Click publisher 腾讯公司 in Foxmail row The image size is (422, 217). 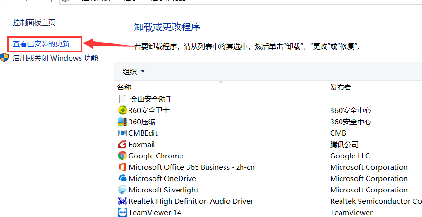click(x=344, y=145)
